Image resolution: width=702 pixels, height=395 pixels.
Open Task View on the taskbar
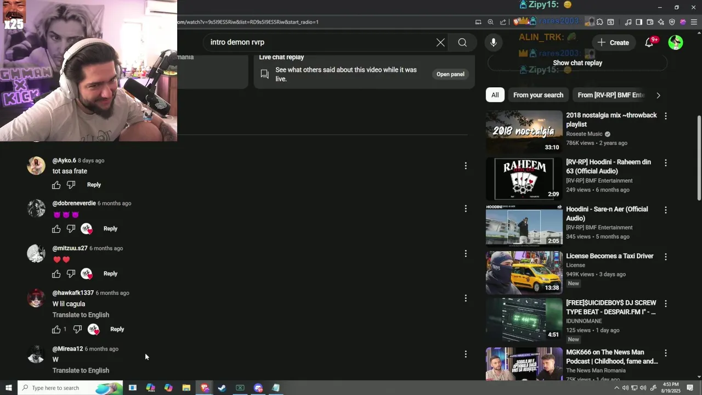pyautogui.click(x=132, y=388)
